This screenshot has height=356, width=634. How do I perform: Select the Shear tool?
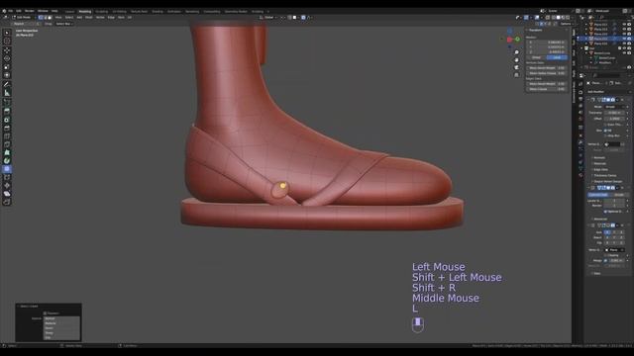click(x=7, y=194)
